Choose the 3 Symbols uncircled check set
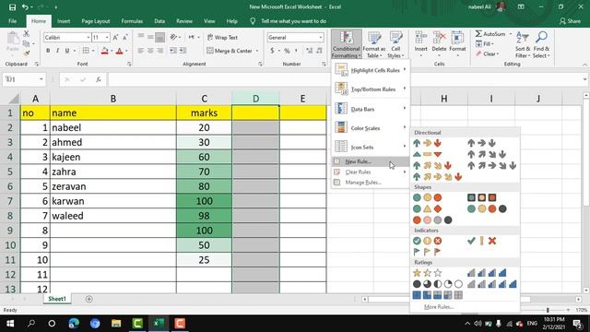 (x=481, y=241)
